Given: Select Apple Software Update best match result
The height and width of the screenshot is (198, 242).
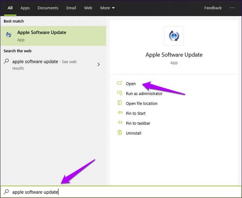Looking at the screenshot, I should click(53, 36).
